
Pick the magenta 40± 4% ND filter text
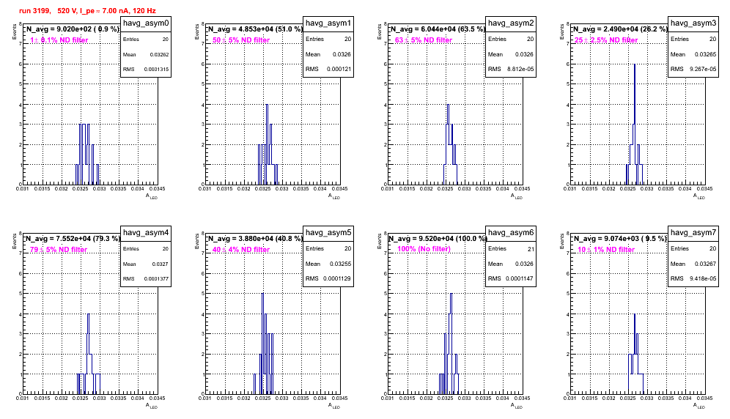coord(241,250)
